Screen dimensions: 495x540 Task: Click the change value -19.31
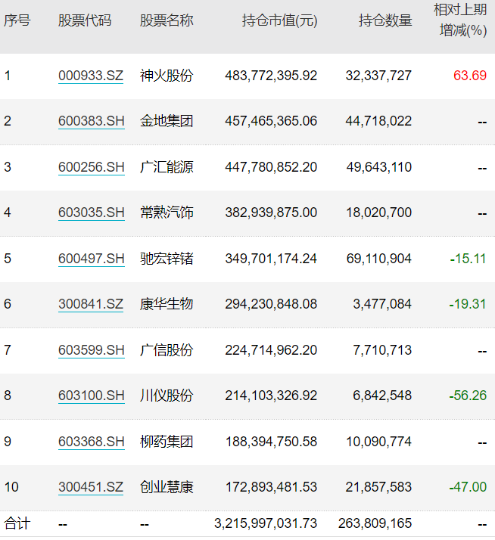point(468,304)
